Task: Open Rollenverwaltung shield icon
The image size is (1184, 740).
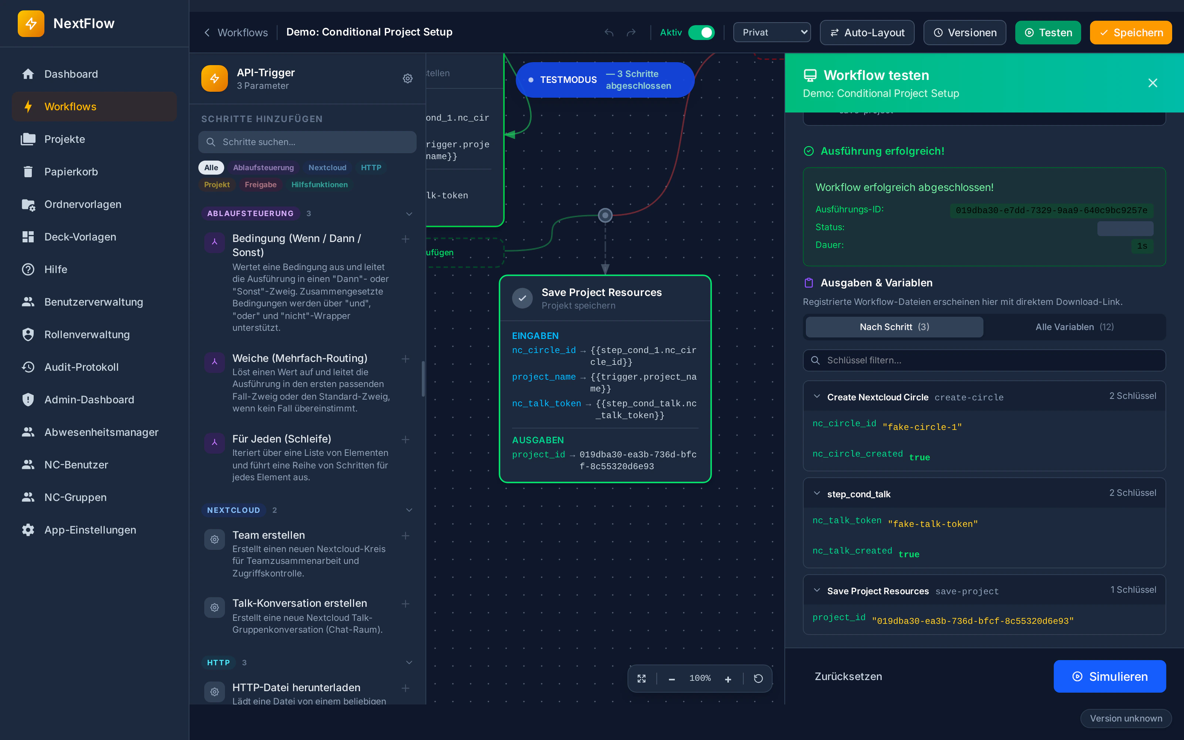Action: [28, 334]
